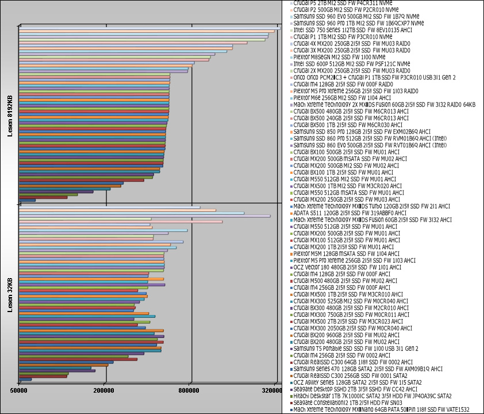This screenshot has width=484, height=414.
Task: Select the Plextor M6e 256GB M.2 legend entry
Action: pyautogui.click(x=342, y=98)
